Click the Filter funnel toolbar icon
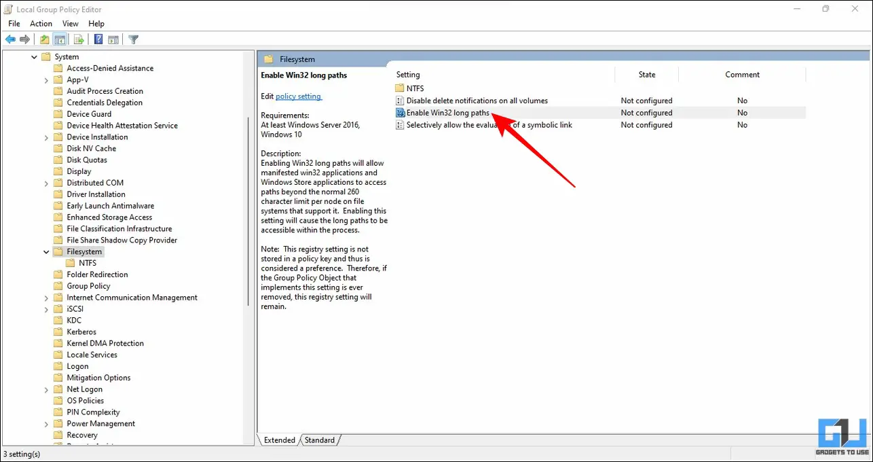Image resolution: width=873 pixels, height=462 pixels. coord(134,39)
